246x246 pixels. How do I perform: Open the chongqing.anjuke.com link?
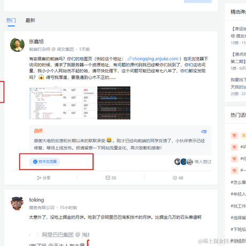click(x=155, y=59)
